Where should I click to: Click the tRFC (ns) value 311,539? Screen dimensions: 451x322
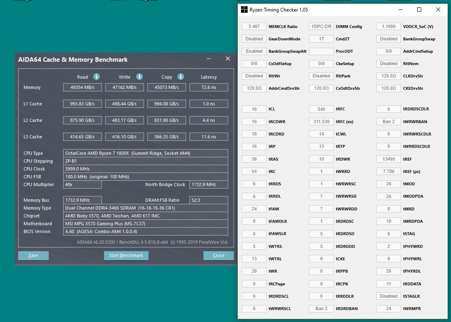click(x=321, y=121)
